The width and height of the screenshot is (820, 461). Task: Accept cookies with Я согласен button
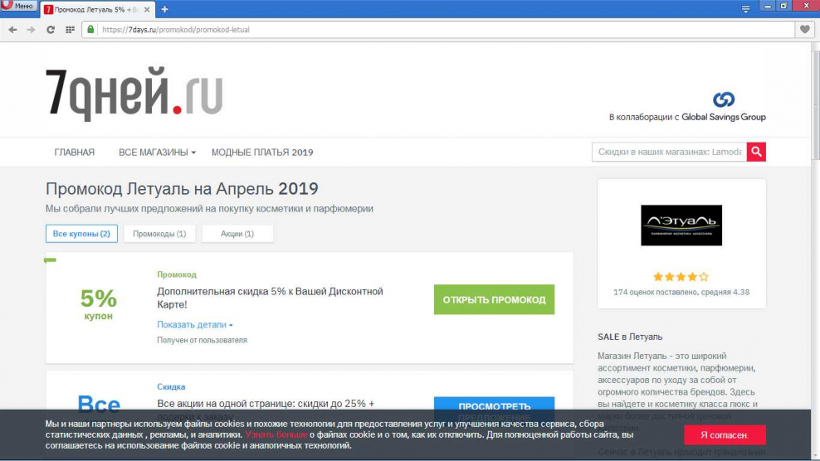(x=724, y=434)
